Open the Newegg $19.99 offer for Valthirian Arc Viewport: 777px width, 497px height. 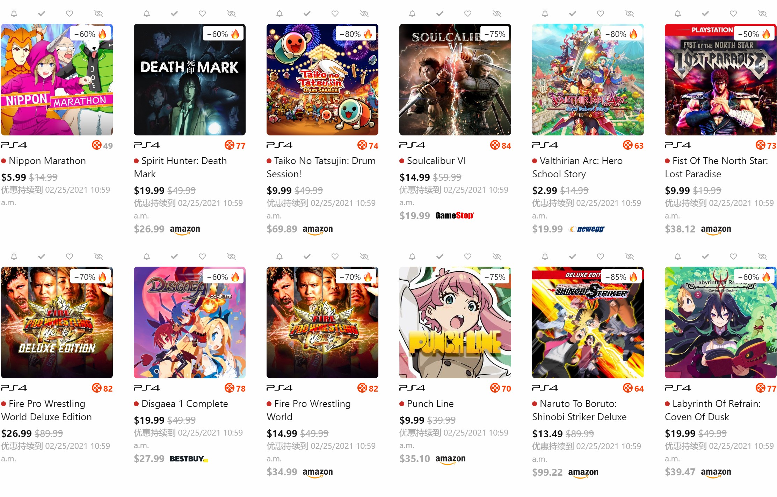click(x=568, y=229)
